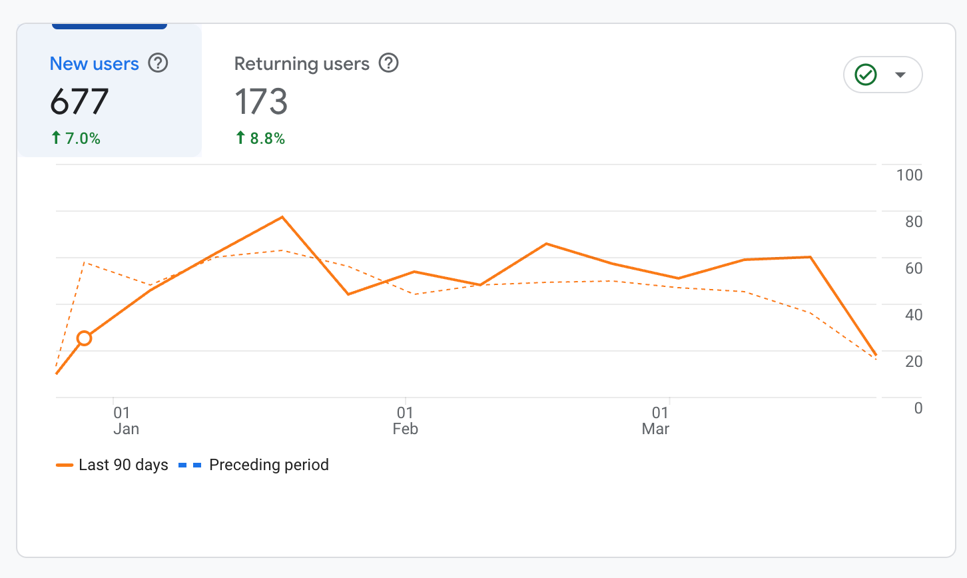This screenshot has width=967, height=578.
Task: Click the help icon next to New users
Action: (x=158, y=63)
